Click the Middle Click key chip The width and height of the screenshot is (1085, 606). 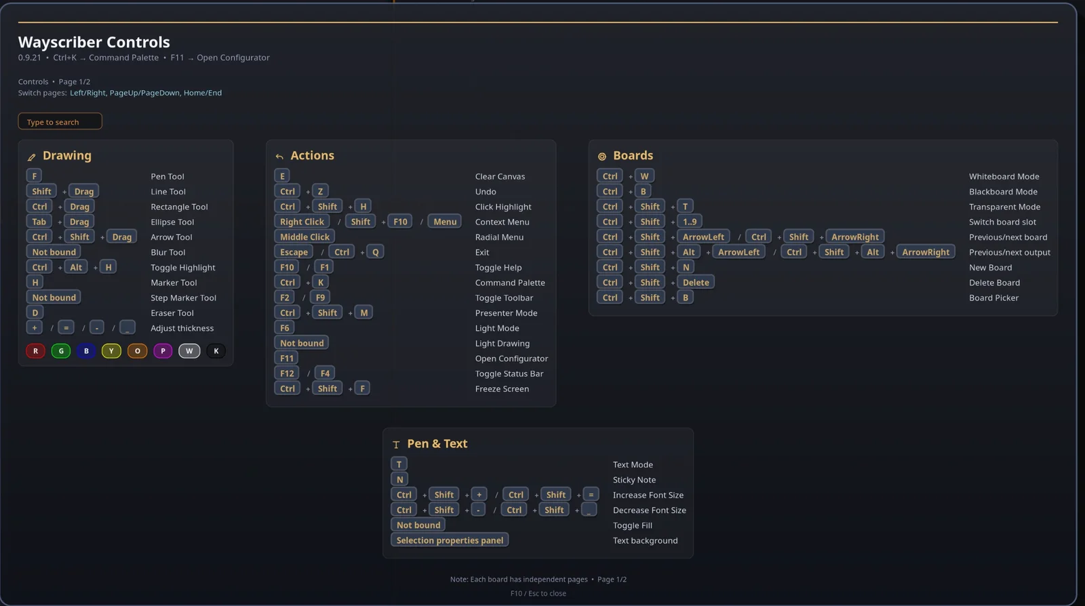304,237
